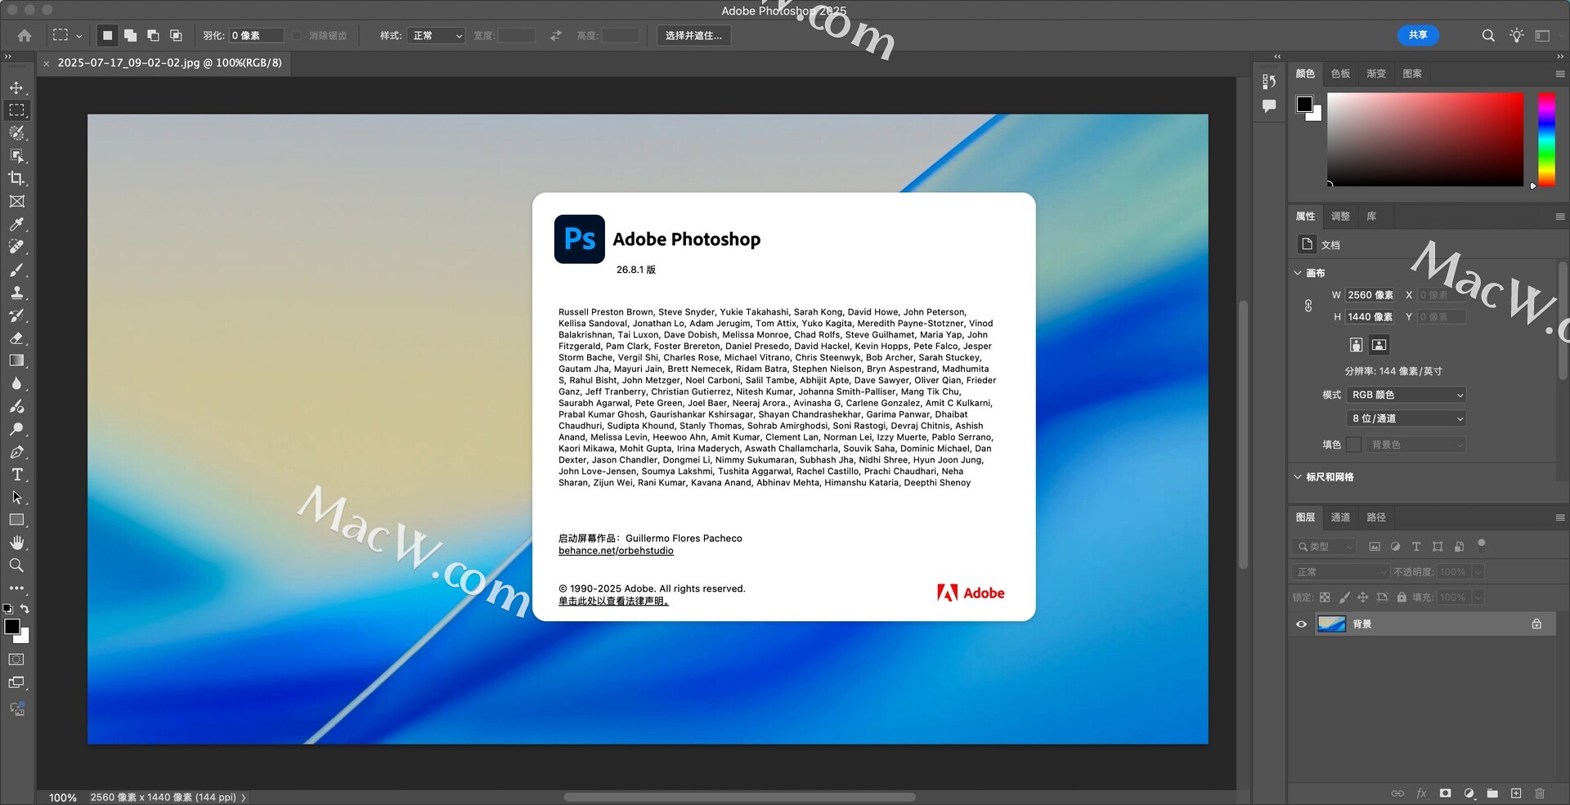The width and height of the screenshot is (1570, 805).
Task: Enable 'Subtract from selection' mode
Action: tap(153, 35)
